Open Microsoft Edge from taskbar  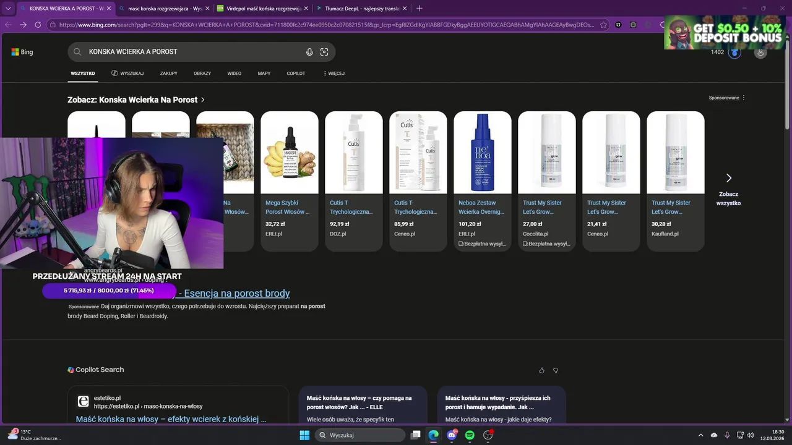[434, 435]
